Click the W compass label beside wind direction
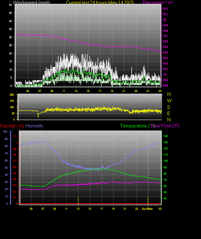Viewport: 201px width, 239px height. pyautogui.click(x=169, y=101)
